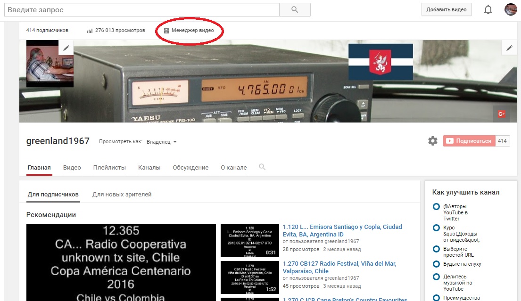521x301 pixels.
Task: Open the Обсуждение tab
Action: [x=190, y=168]
